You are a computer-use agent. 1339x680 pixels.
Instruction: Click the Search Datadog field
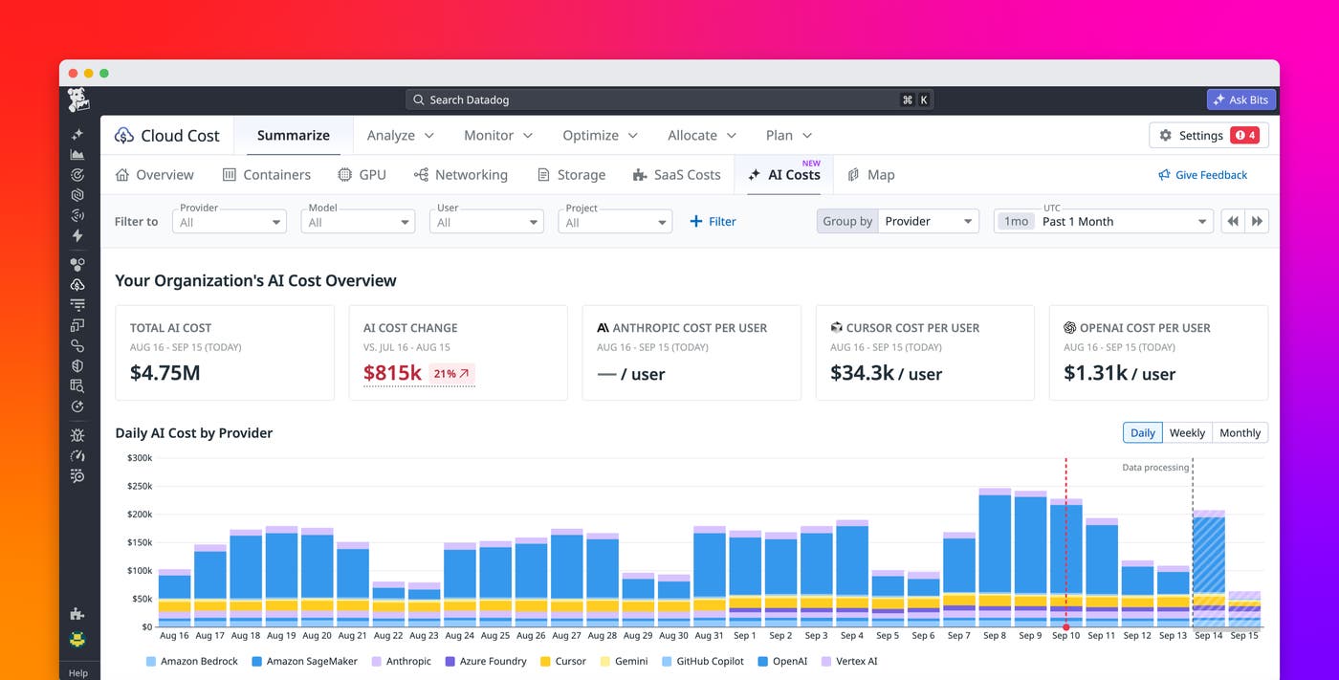(669, 99)
